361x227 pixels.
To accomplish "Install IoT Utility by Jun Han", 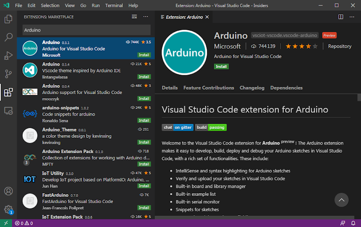I will point(144,186).
